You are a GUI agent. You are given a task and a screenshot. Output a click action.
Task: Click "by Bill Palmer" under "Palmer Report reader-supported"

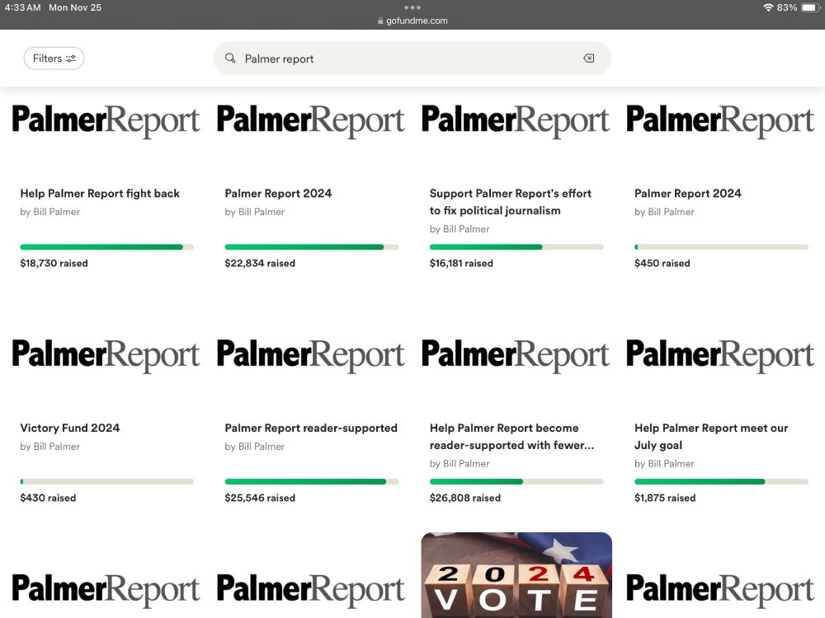point(255,446)
